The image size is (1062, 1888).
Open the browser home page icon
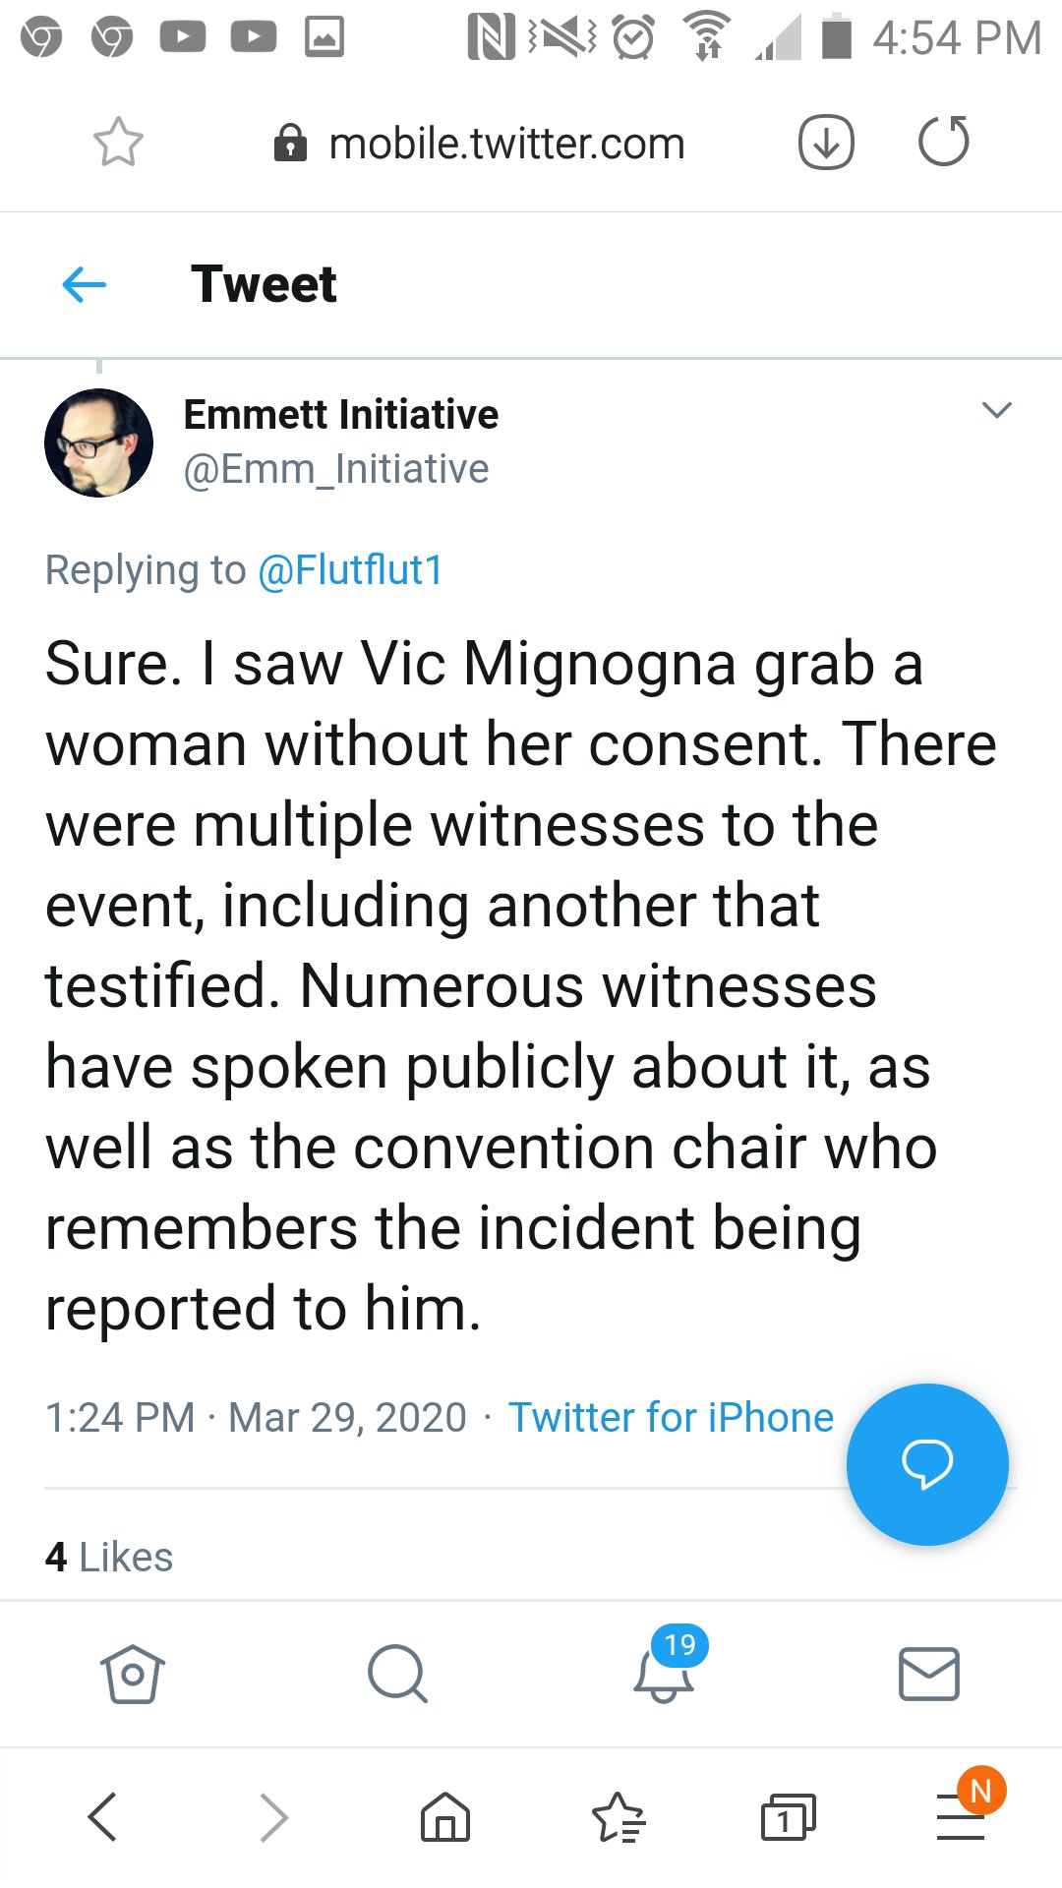[445, 1816]
